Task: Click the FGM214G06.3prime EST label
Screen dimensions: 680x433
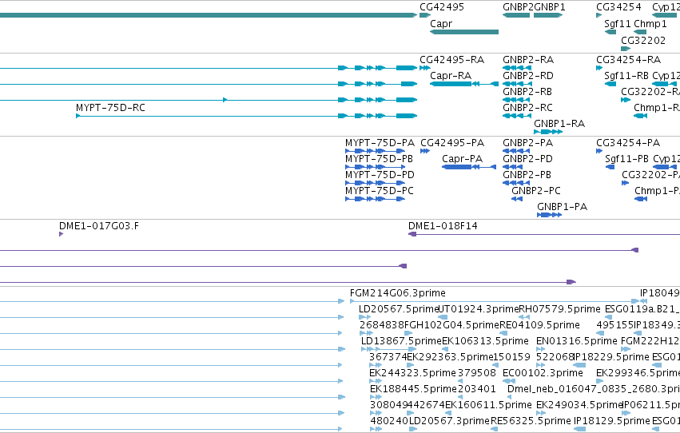Action: pos(398,293)
